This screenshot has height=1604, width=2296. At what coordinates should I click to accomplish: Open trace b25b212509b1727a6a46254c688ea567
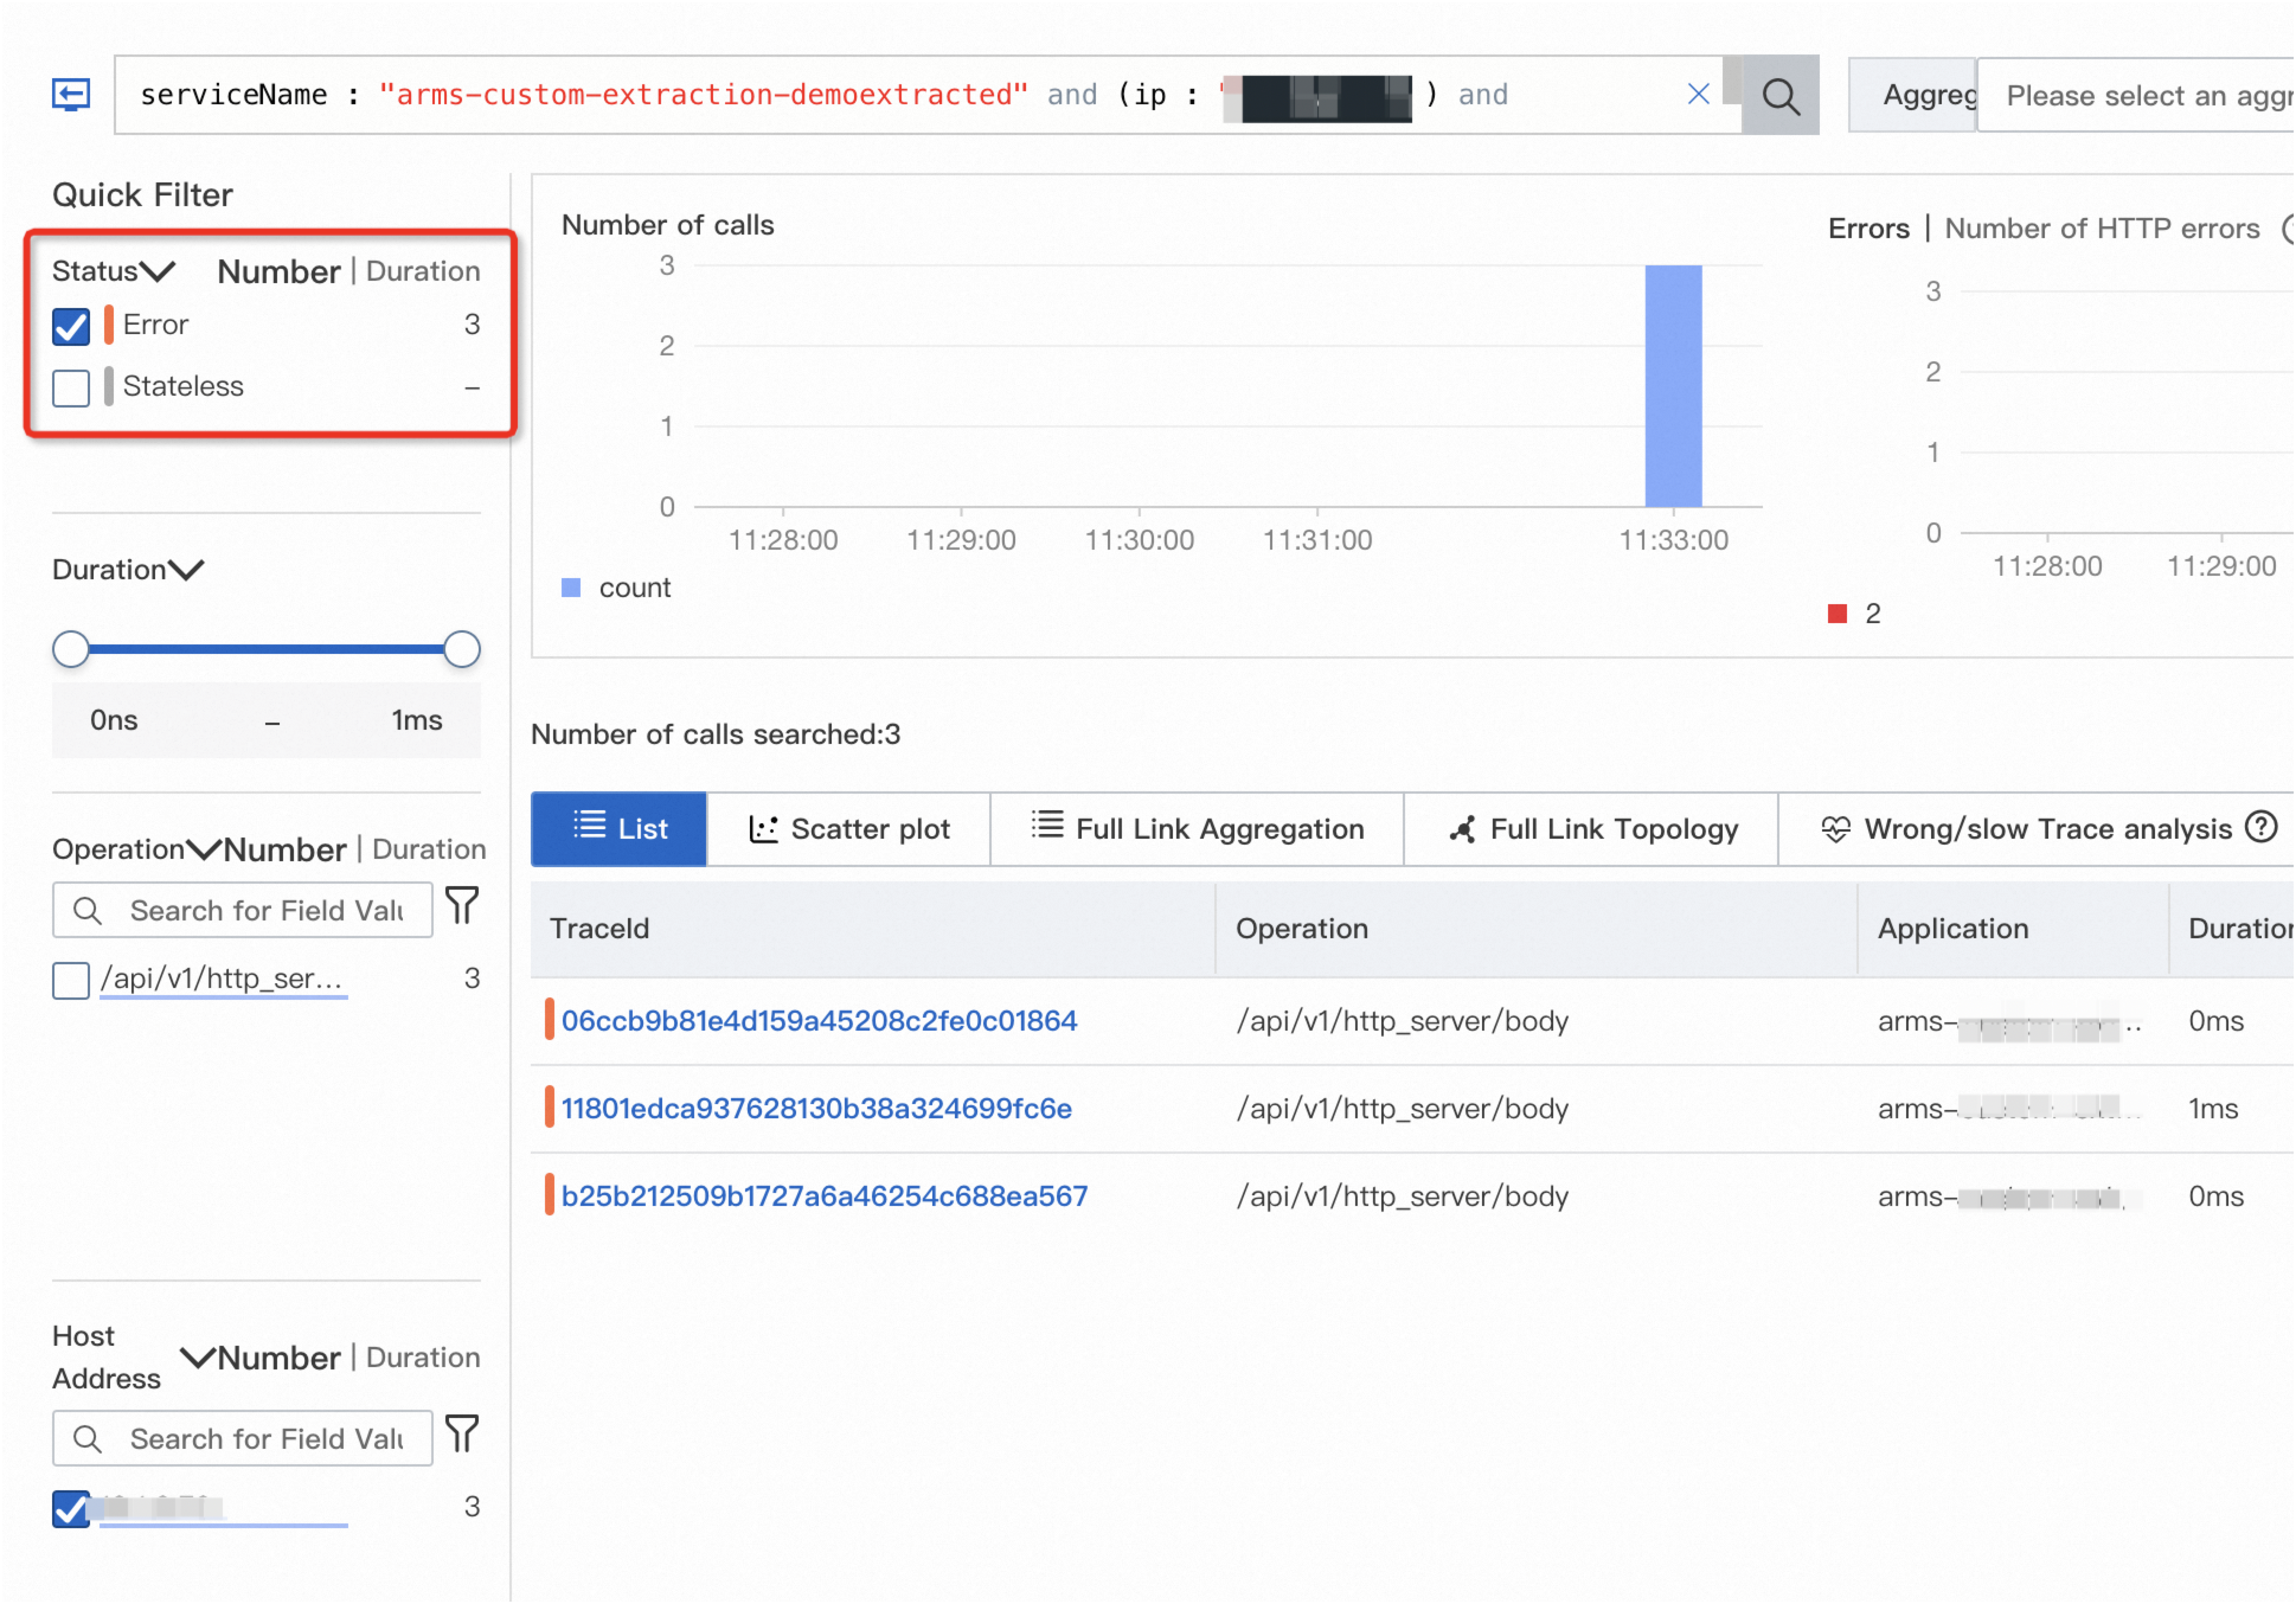[x=824, y=1196]
